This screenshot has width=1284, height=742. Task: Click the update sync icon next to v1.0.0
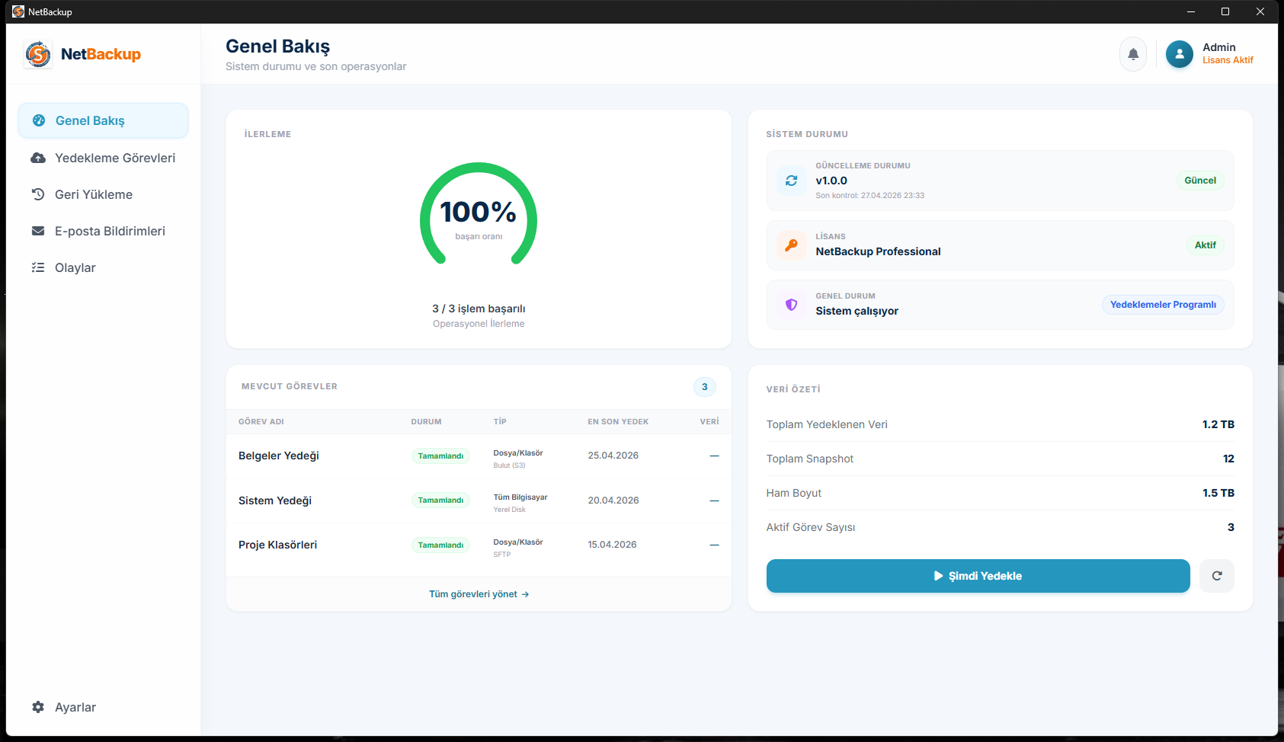[x=791, y=181]
